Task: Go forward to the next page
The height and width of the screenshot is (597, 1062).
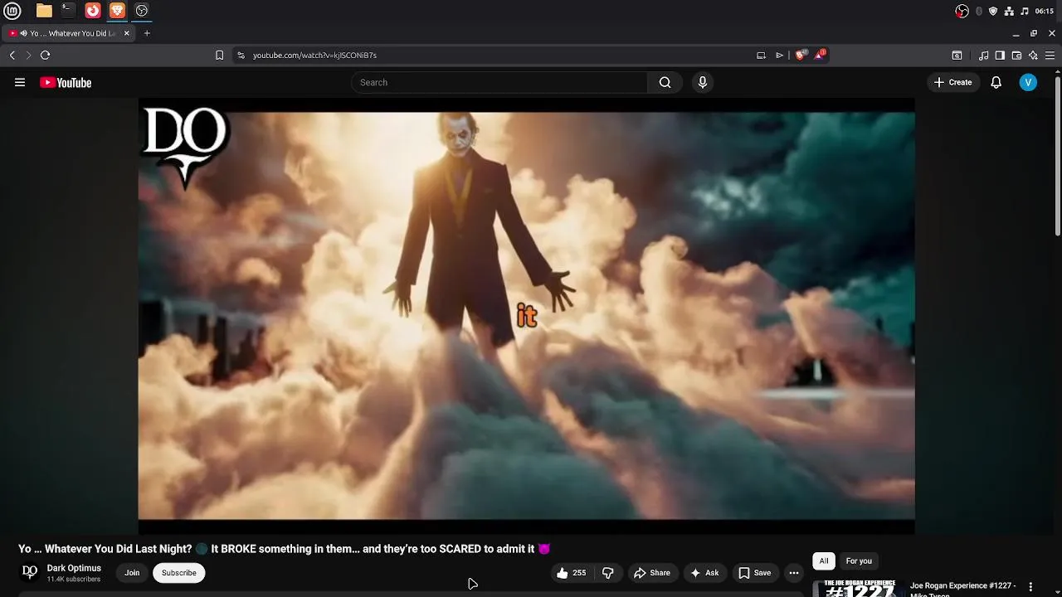Action: click(x=28, y=55)
